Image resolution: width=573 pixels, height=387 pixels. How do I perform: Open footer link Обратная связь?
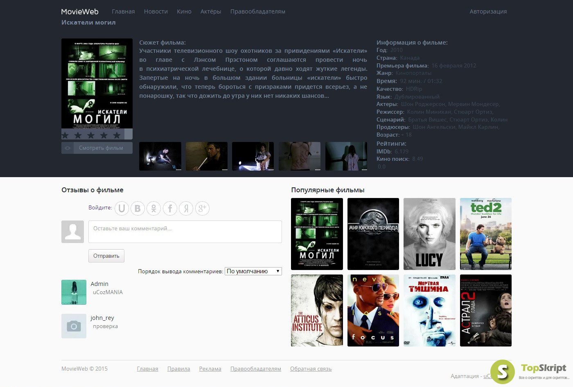(x=311, y=369)
